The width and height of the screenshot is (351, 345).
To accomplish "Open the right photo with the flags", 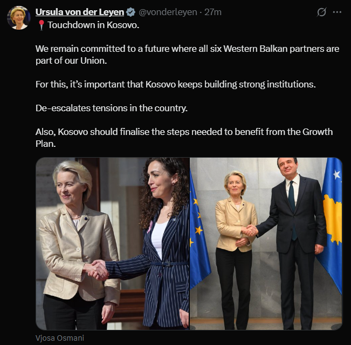I will click(266, 243).
